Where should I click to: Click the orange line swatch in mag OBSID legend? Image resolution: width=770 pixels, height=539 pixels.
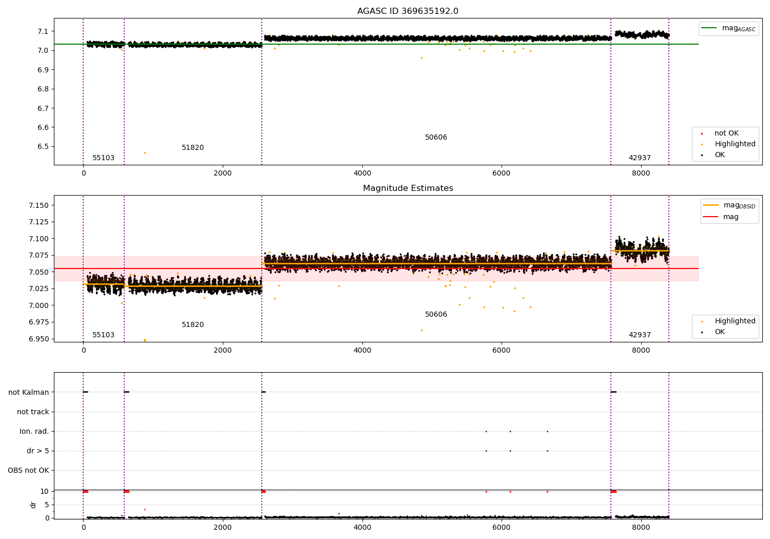click(711, 205)
